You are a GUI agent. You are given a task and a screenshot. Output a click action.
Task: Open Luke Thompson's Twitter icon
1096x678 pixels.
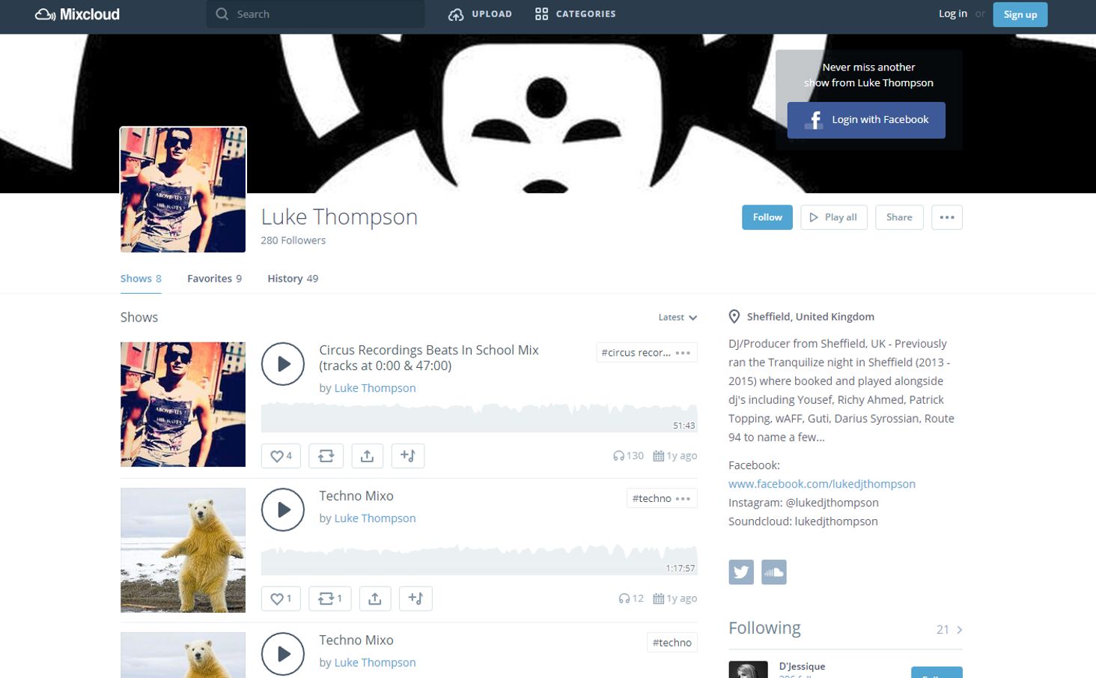click(x=741, y=572)
